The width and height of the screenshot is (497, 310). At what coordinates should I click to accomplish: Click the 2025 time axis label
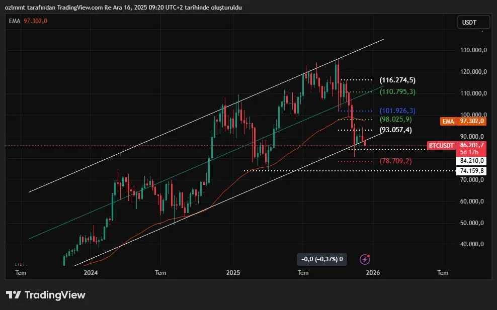(233, 273)
